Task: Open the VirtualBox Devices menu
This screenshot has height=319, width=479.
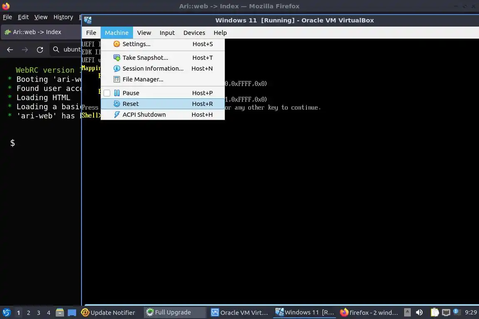Action: click(x=194, y=33)
